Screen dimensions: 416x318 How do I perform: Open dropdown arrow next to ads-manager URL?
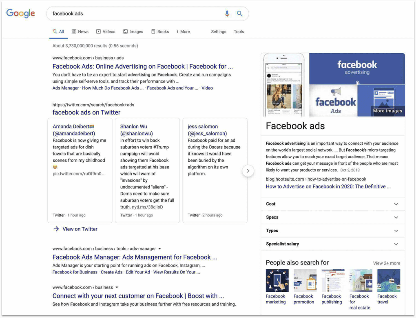pos(160,249)
